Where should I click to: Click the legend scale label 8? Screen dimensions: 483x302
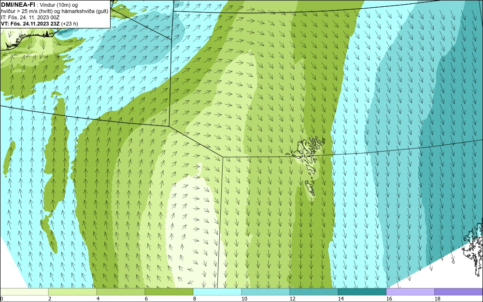pos(194,299)
